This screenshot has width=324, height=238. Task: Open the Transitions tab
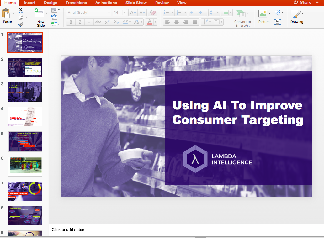click(76, 3)
